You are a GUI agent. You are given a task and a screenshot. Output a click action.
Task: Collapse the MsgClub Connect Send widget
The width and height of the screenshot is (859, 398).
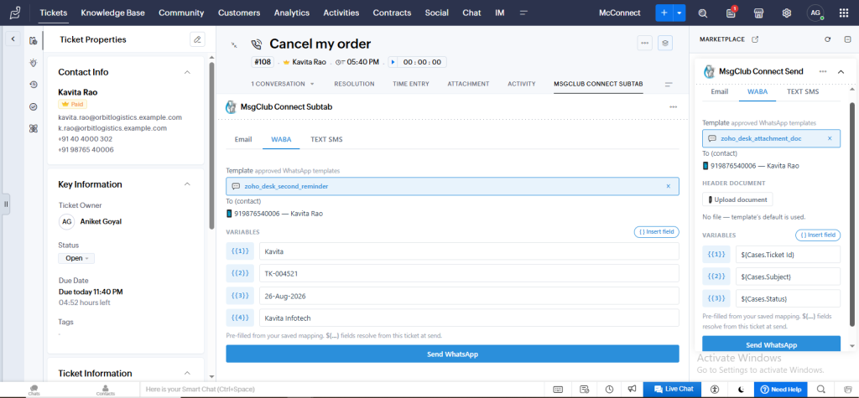pyautogui.click(x=841, y=71)
